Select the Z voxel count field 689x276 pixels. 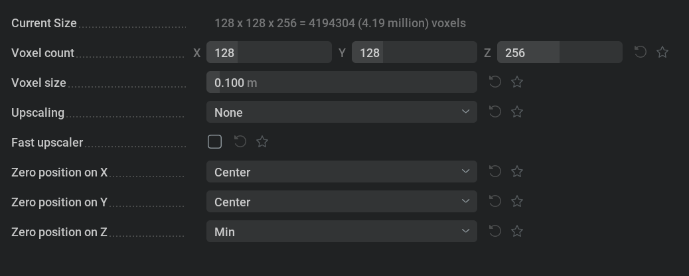coord(560,52)
